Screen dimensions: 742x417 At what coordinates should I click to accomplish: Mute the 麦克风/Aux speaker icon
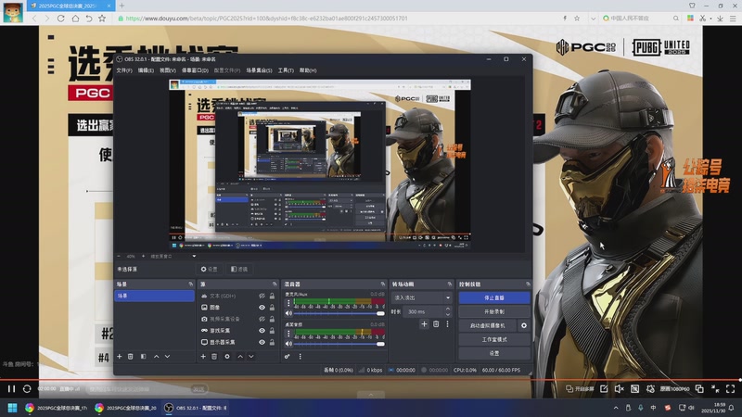click(288, 313)
